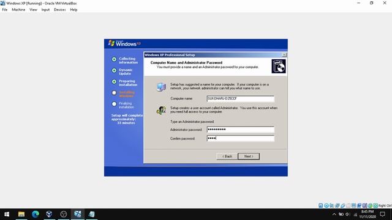This screenshot has height=220, width=392.
Task: Open VirtualBox Manager cube icon on taskbar
Action: click(x=49, y=214)
